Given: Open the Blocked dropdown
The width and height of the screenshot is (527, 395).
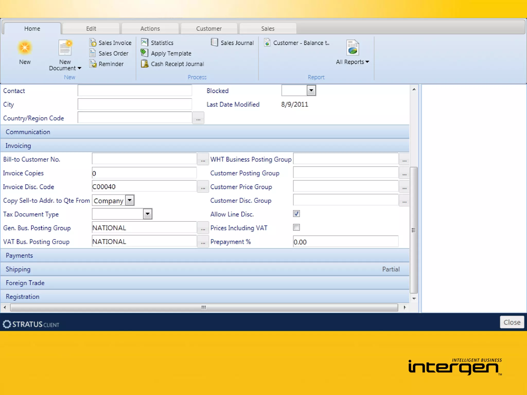Looking at the screenshot, I should (x=311, y=91).
